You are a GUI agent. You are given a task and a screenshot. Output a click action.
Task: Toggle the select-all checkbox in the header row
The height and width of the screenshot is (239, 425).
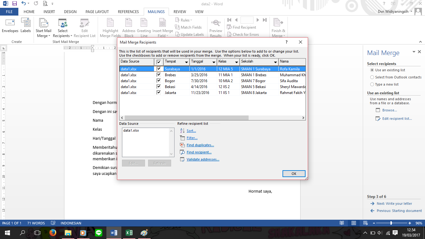pyautogui.click(x=159, y=62)
